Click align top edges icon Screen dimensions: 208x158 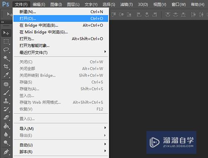(x=114, y=14)
